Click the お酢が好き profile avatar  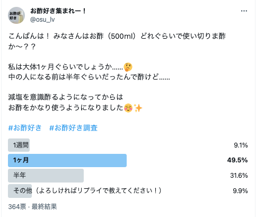[x=16, y=15]
